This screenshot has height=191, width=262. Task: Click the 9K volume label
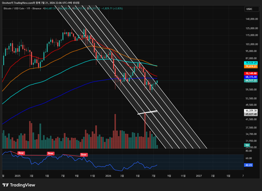(247, 145)
